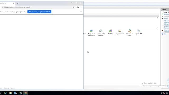Open Mise en cache de sortie feature
169x95 pixels.
click(x=101, y=32)
